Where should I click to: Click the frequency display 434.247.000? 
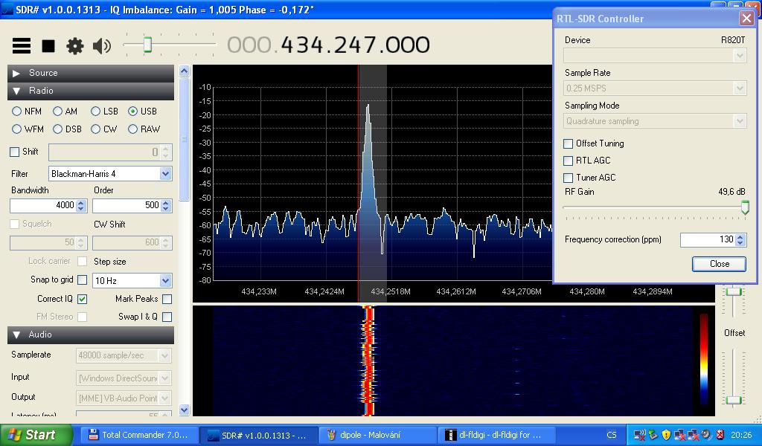[355, 45]
